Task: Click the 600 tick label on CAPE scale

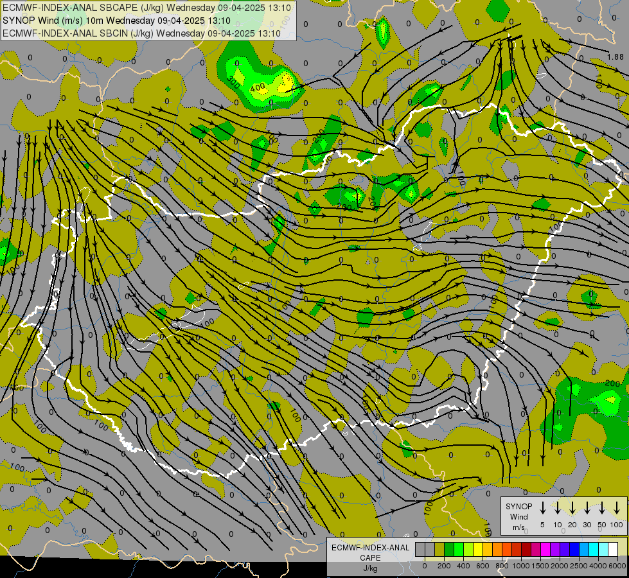Action: tap(483, 566)
